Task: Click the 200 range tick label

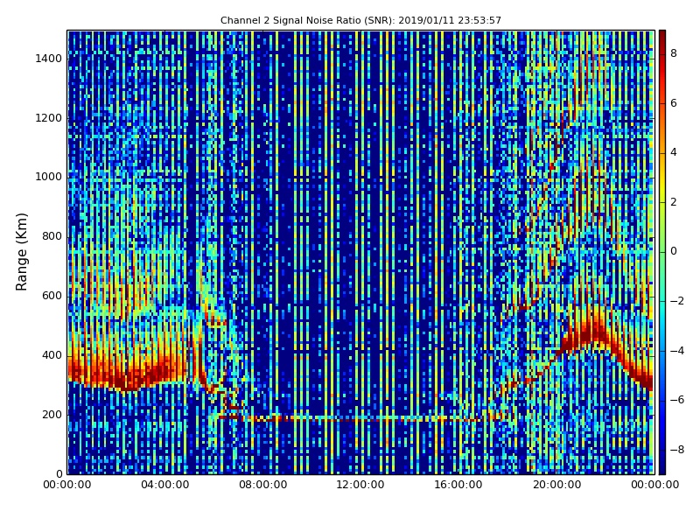Action: click(x=52, y=414)
